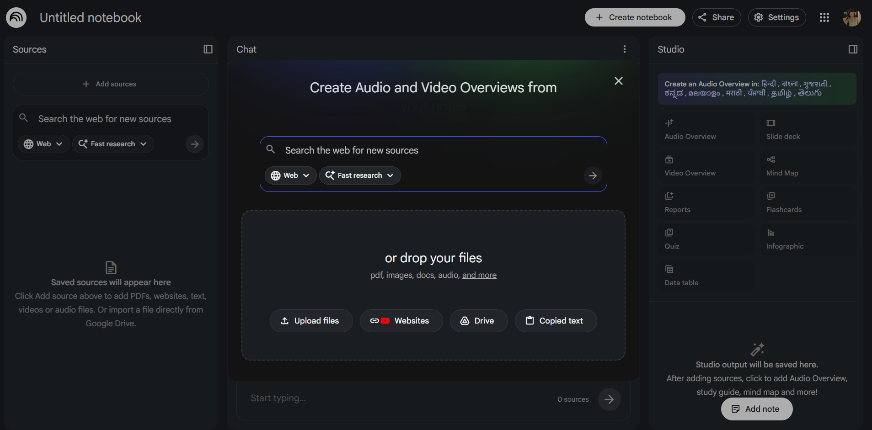
Task: Expand Fast research dropdown in dialog
Action: tap(360, 175)
